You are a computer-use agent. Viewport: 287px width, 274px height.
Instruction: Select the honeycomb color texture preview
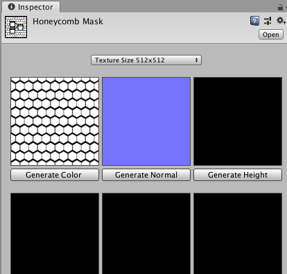[55, 121]
